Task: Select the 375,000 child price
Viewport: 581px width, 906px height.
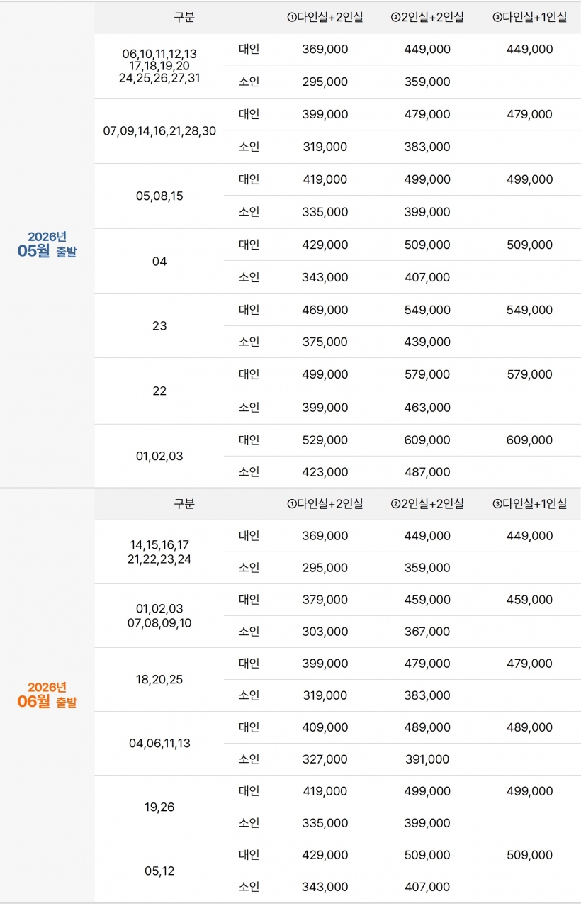Action: tap(325, 342)
